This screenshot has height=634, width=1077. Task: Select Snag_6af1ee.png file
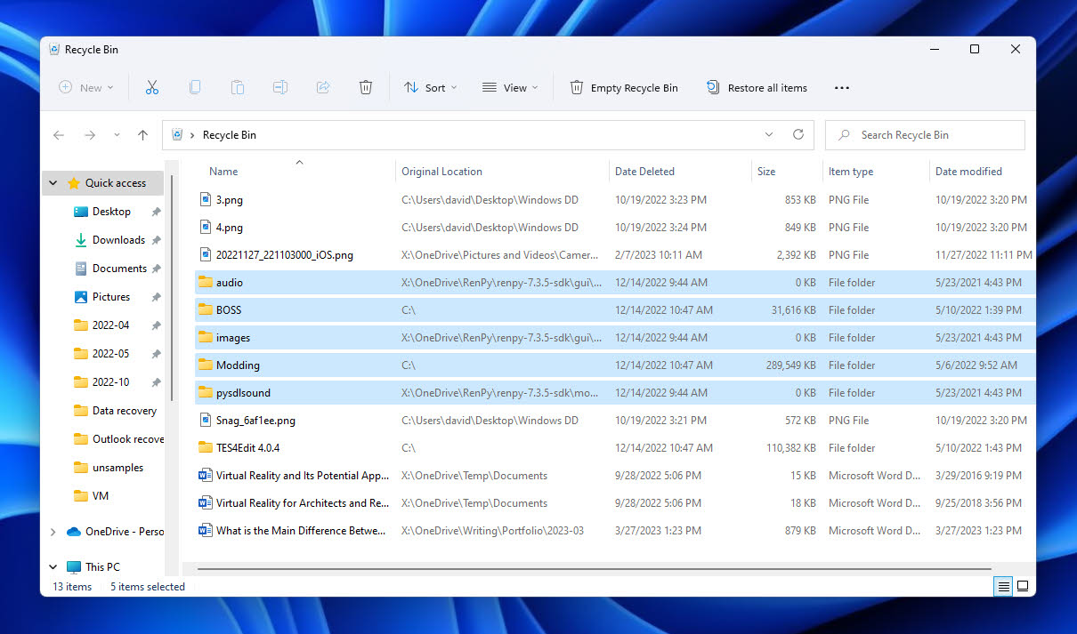pos(255,421)
